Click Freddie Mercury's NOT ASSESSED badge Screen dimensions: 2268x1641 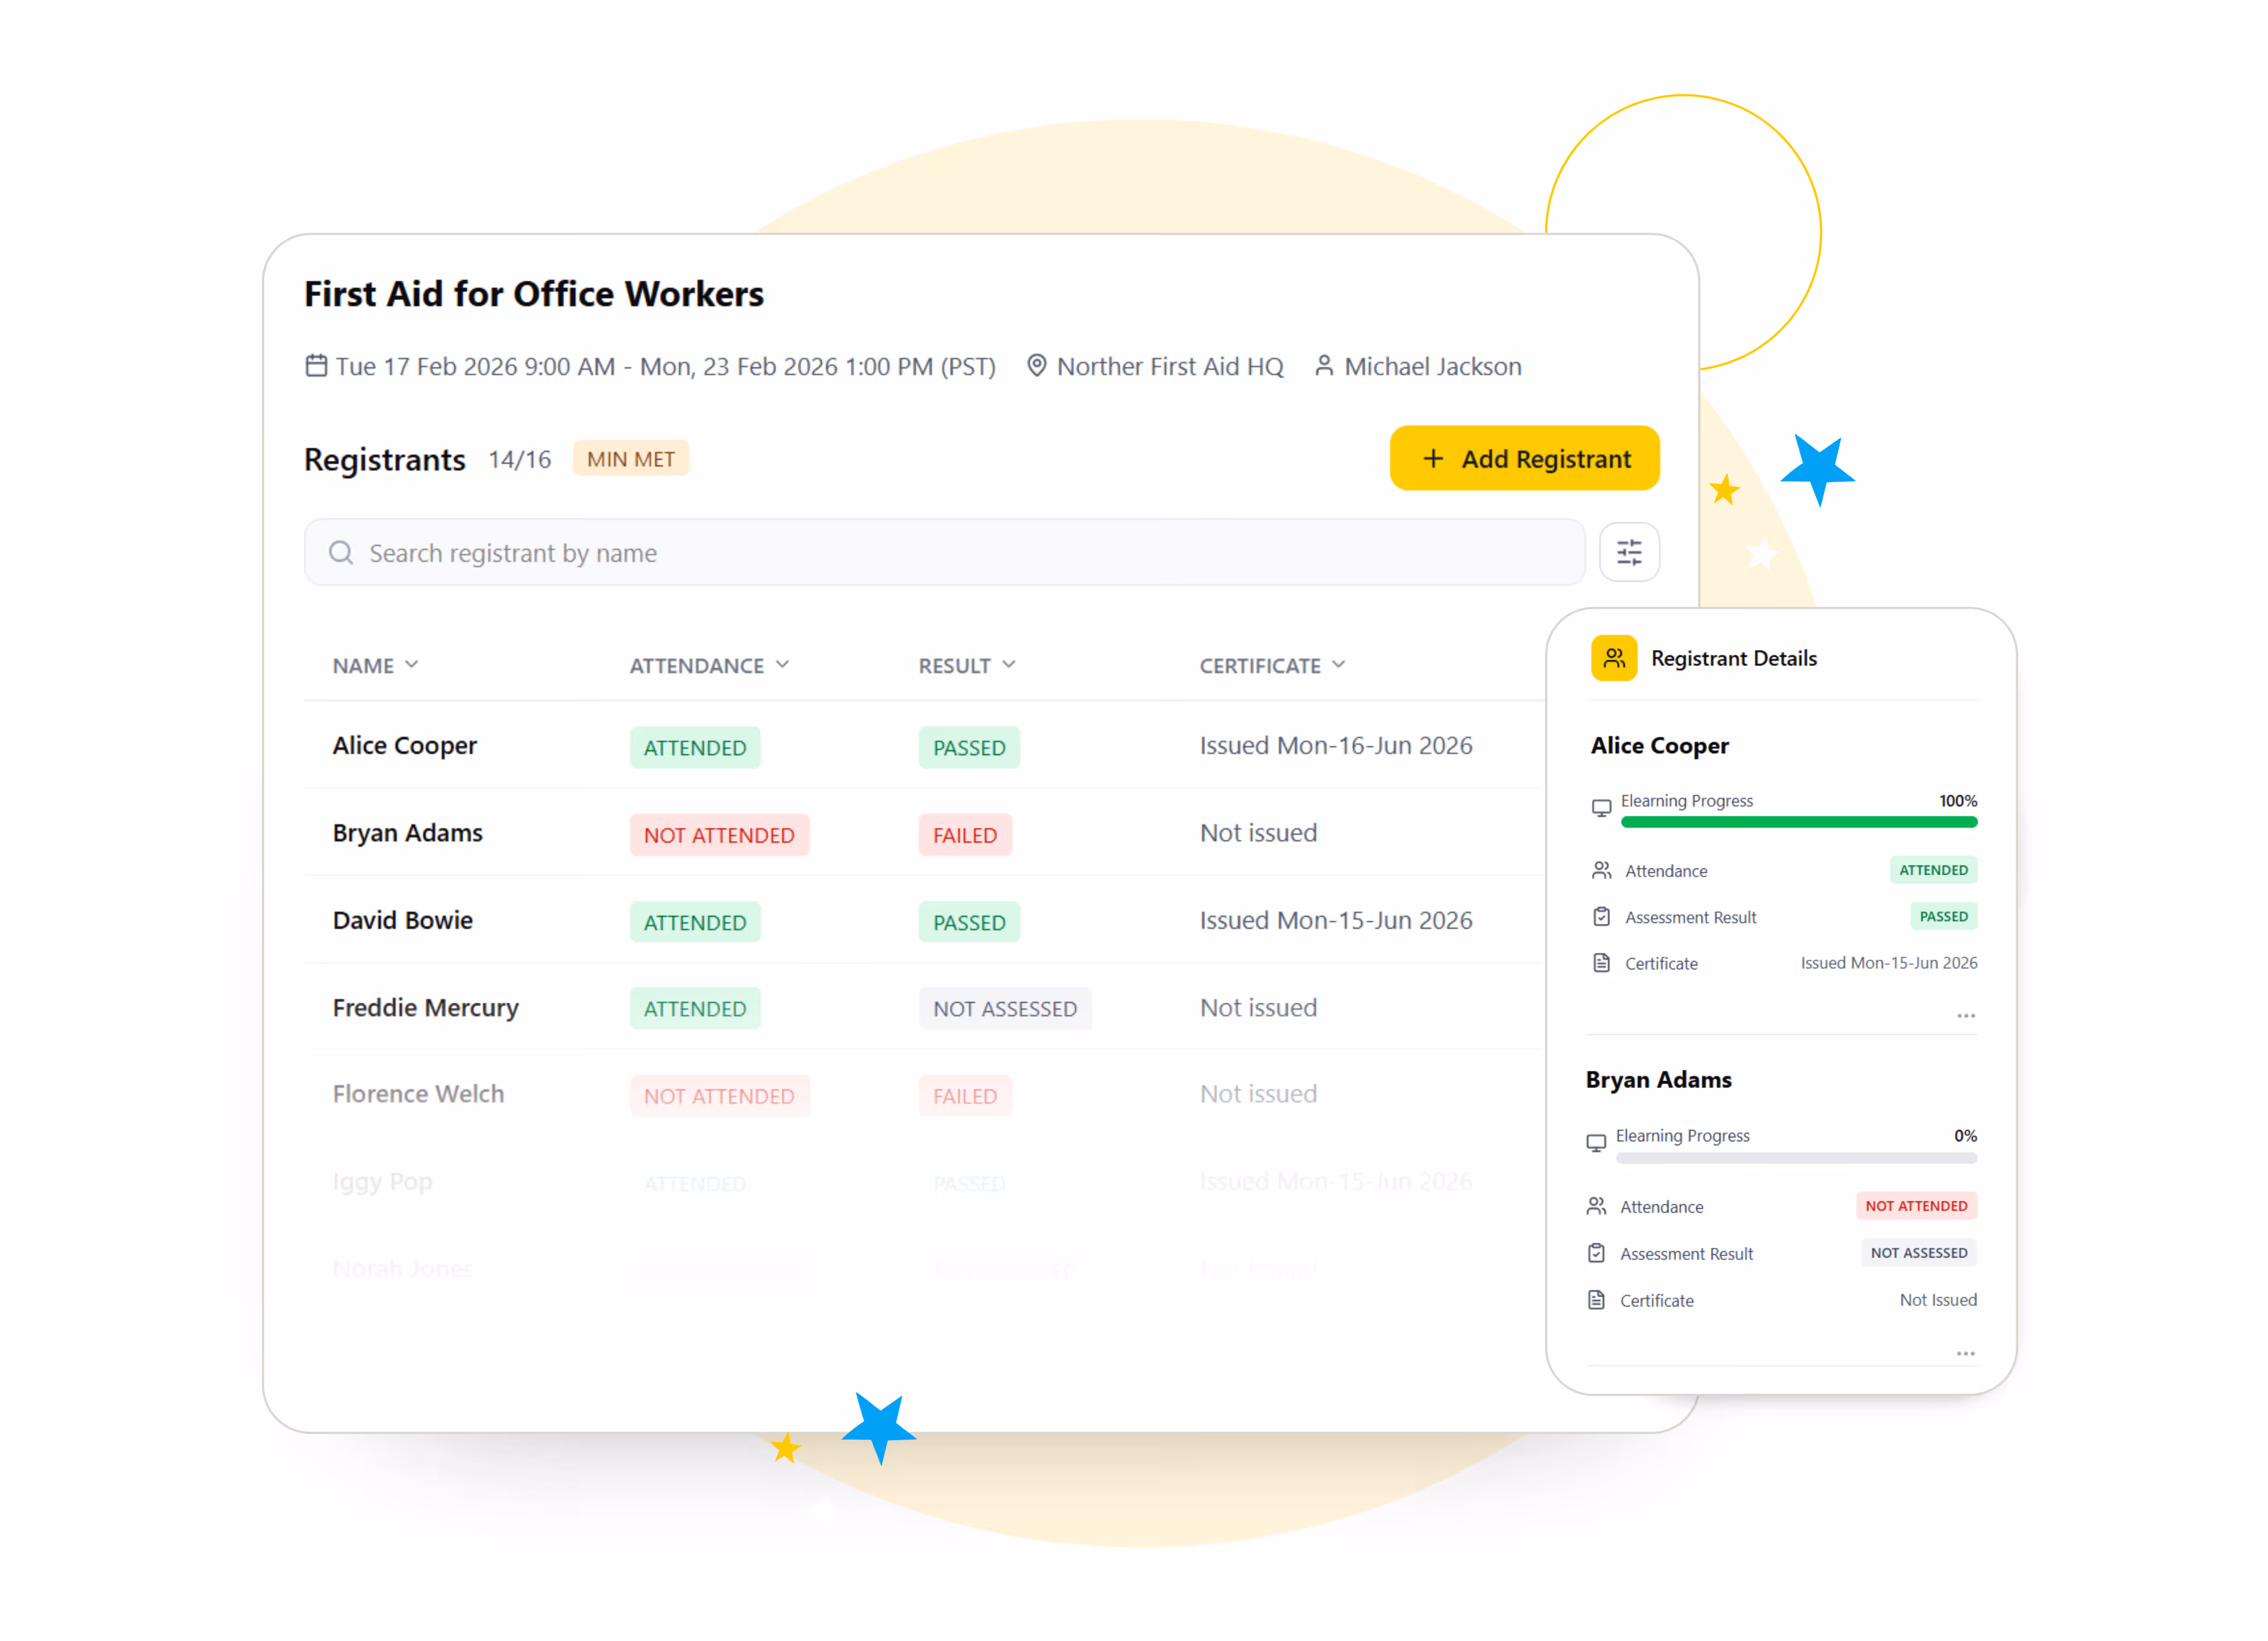pos(1005,1009)
